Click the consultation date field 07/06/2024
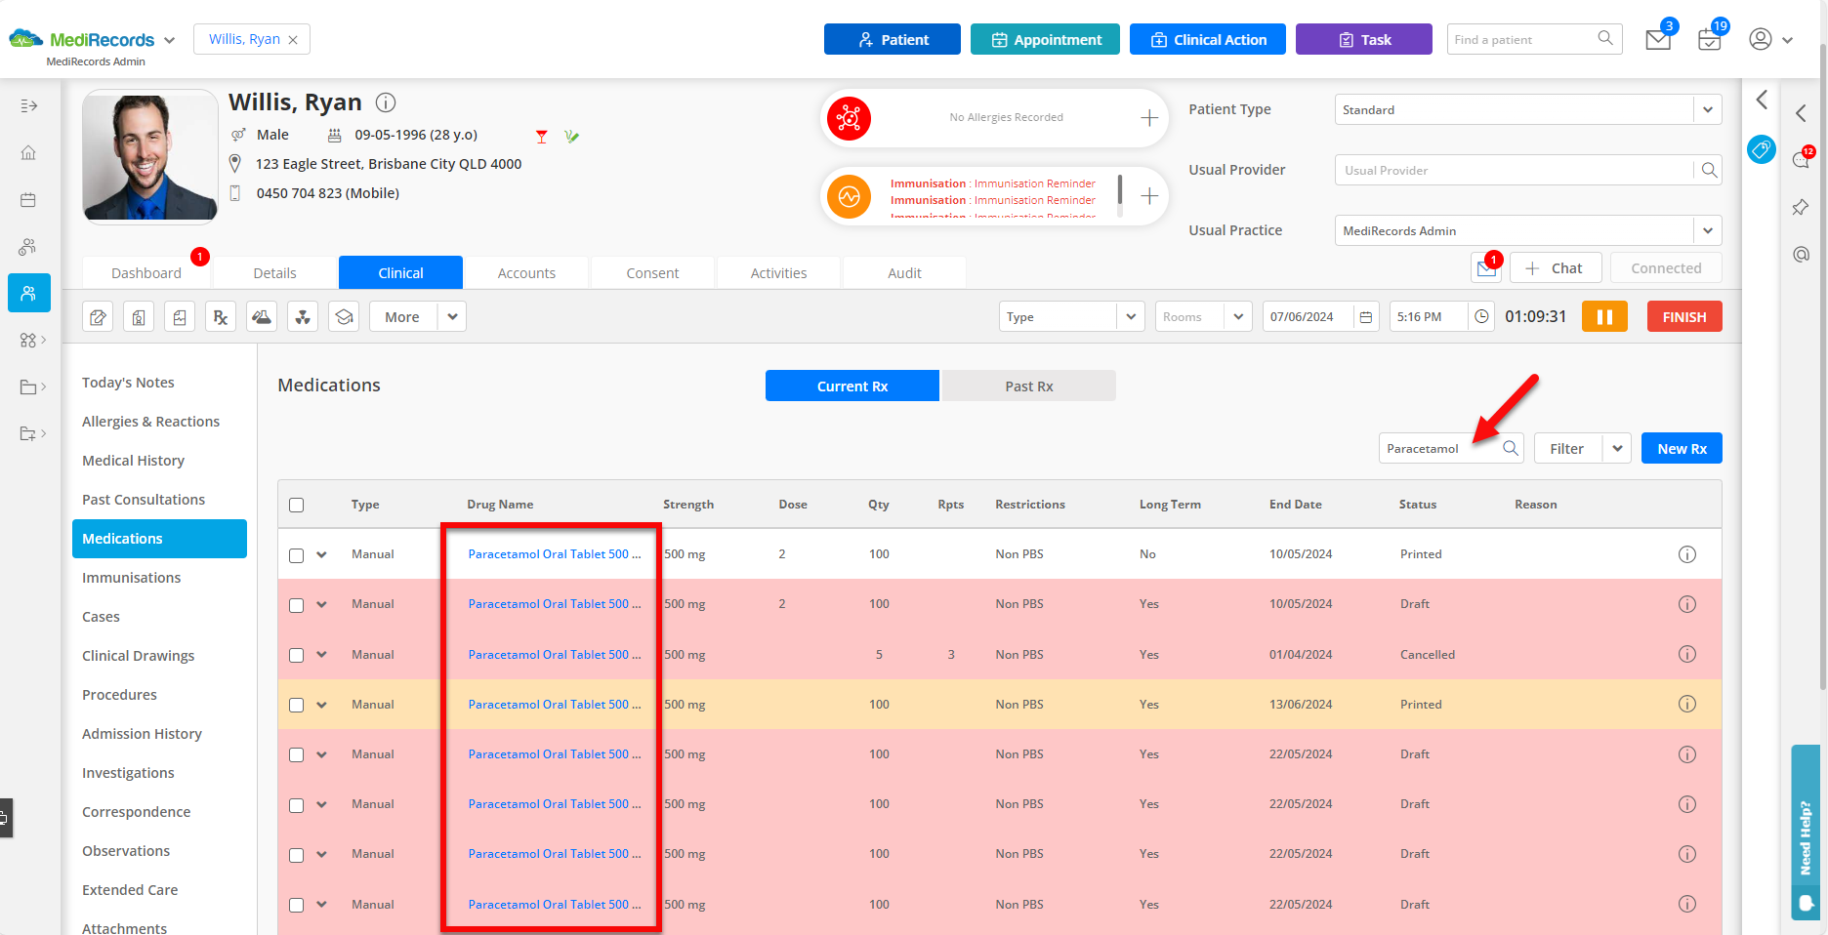1828x935 pixels. click(x=1307, y=316)
